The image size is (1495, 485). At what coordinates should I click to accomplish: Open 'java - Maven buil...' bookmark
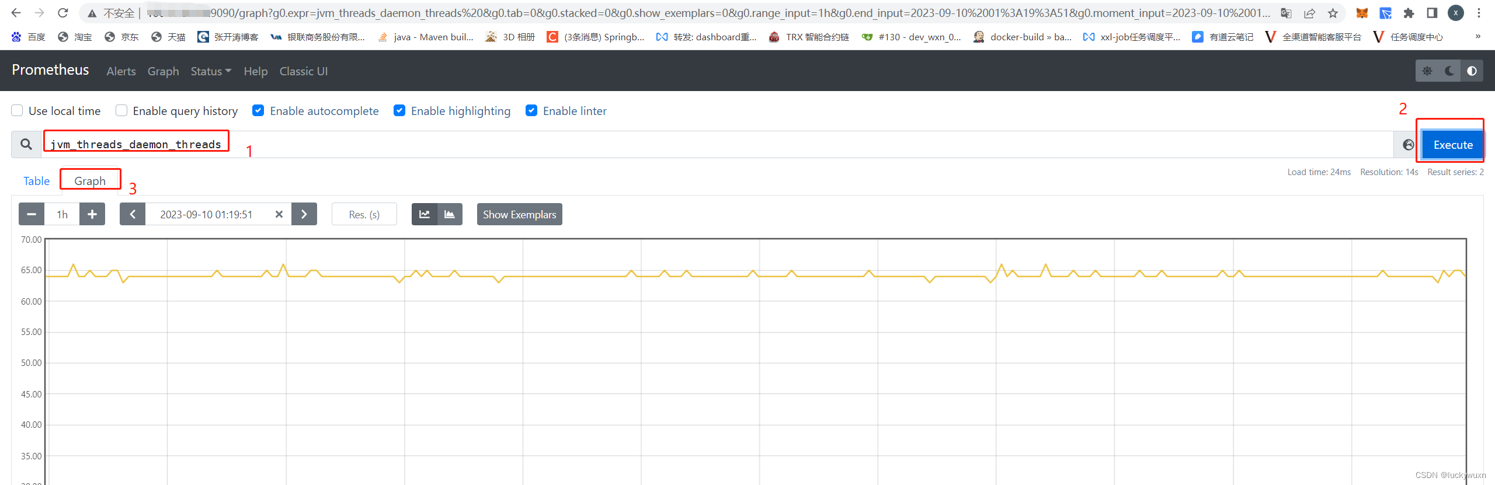coord(426,37)
